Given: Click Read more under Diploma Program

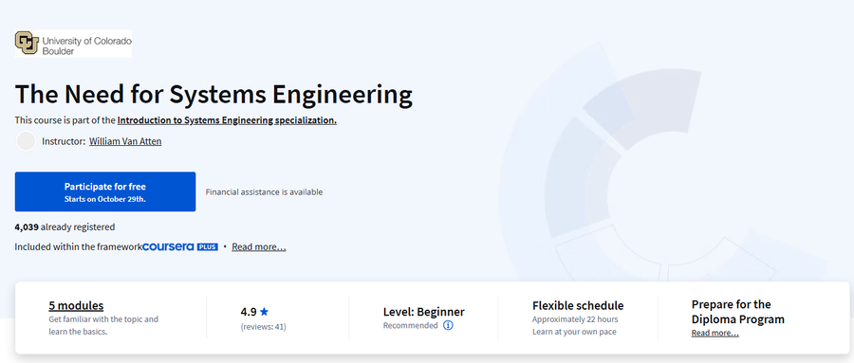Looking at the screenshot, I should (x=715, y=333).
